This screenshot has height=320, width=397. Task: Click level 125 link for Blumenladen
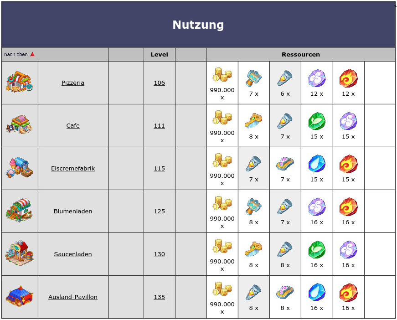pyautogui.click(x=159, y=212)
